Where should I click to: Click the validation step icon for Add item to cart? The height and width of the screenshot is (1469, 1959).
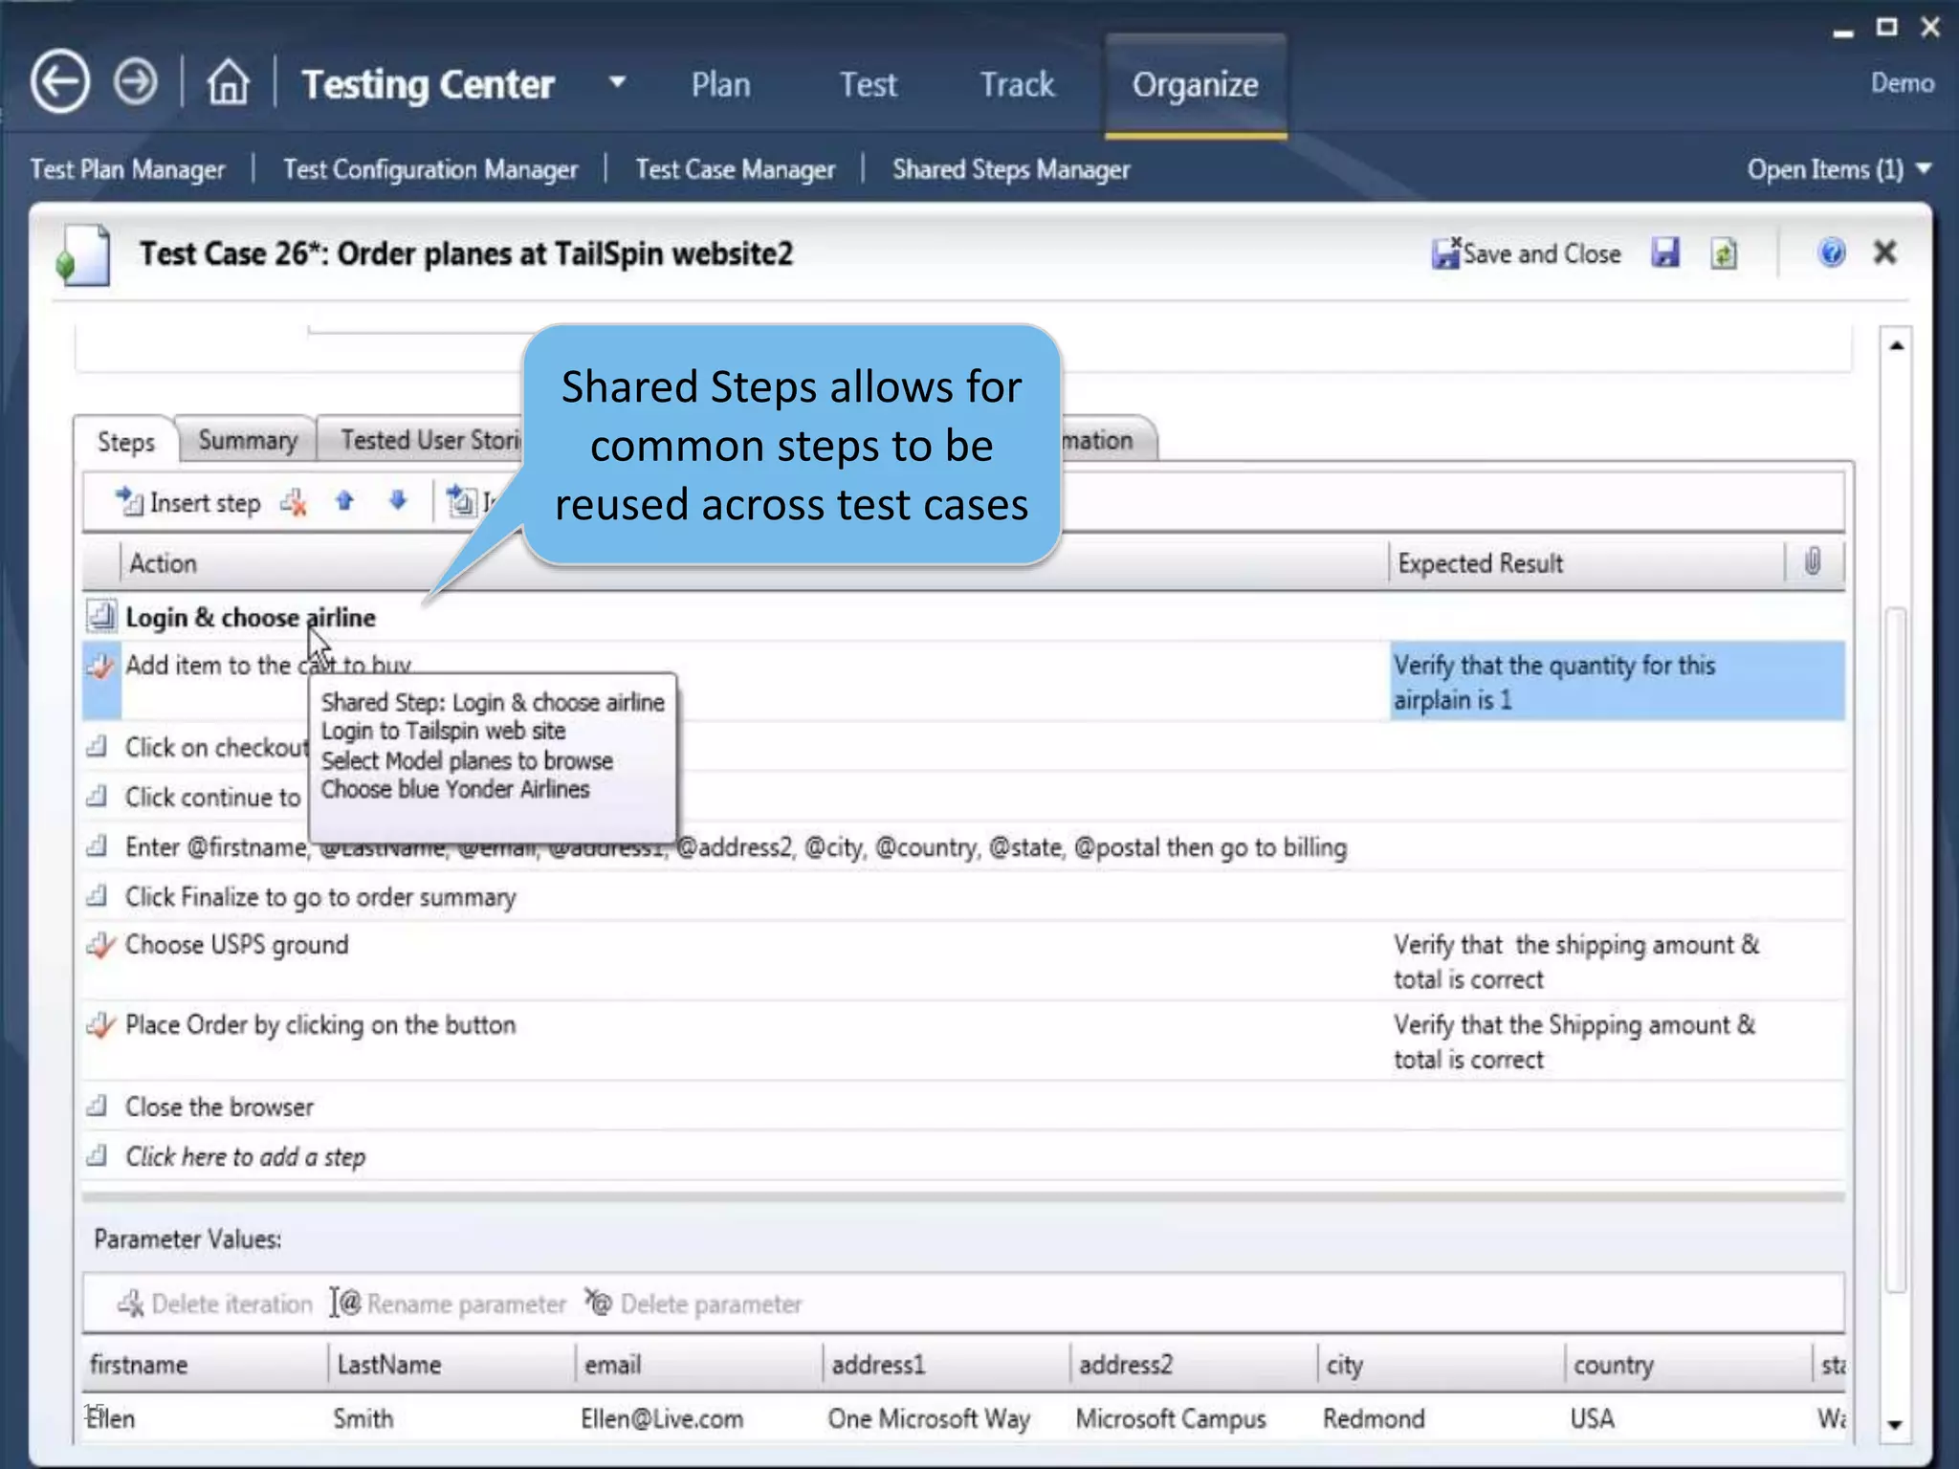tap(100, 666)
